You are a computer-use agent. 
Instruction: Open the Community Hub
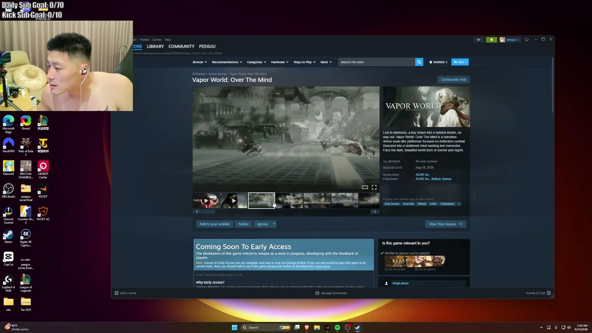453,80
